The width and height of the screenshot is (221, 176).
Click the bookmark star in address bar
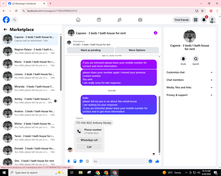tap(202, 11)
